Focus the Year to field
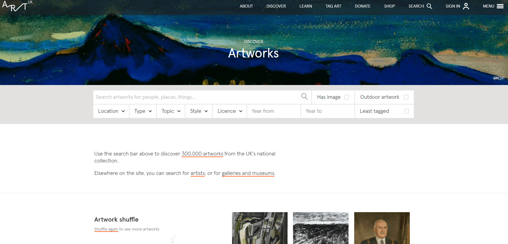 click(328, 111)
